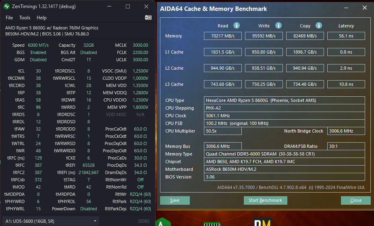Minimize the AIDA64 benchmark window

coord(346,8)
